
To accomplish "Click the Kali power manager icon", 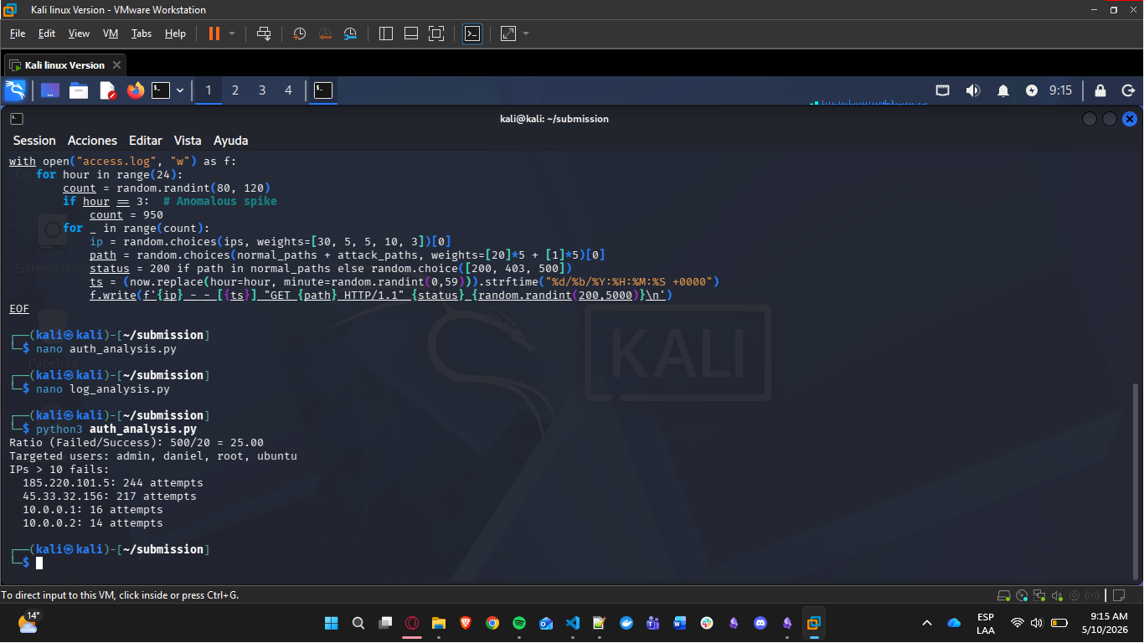I will (x=1032, y=90).
